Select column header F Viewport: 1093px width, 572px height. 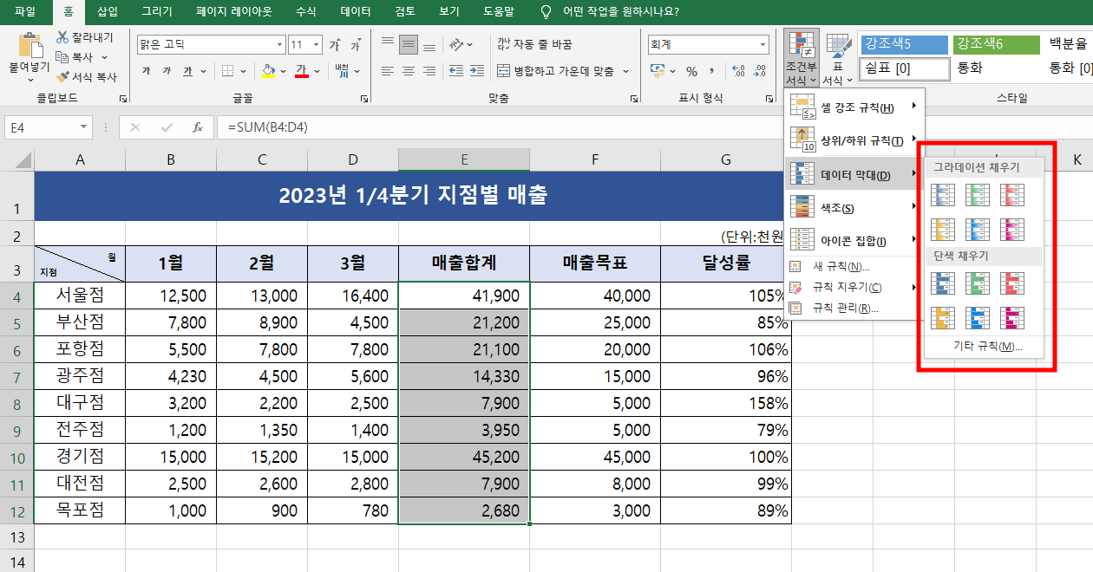pos(595,159)
